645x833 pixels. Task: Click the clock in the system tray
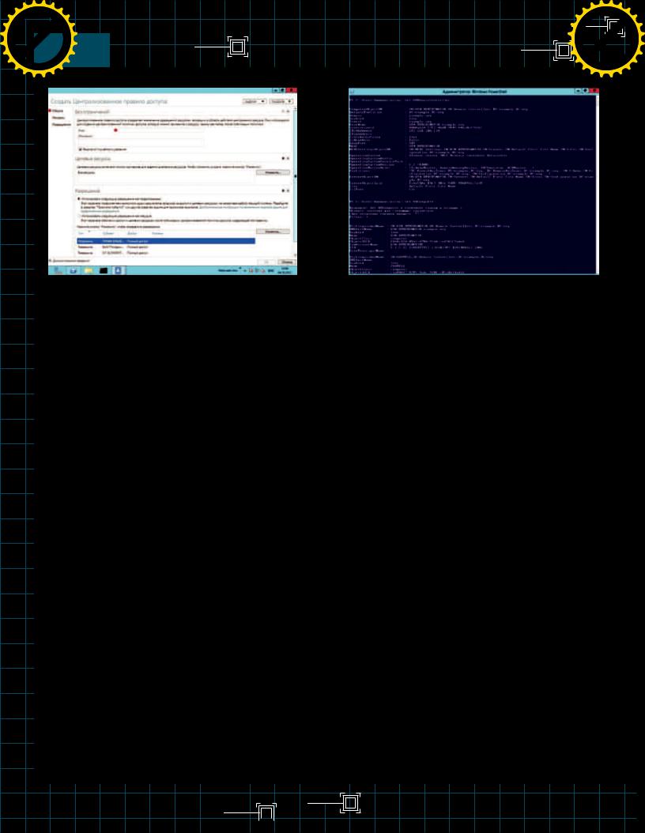[286, 271]
